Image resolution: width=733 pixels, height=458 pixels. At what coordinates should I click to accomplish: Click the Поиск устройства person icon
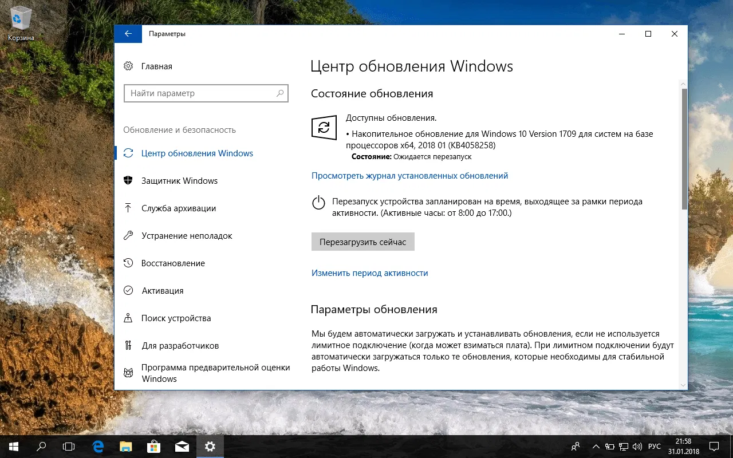pyautogui.click(x=128, y=318)
